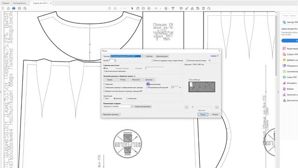This screenshot has width=298, height=168.
Task: Switch to the Home tab
Action: [6, 3]
